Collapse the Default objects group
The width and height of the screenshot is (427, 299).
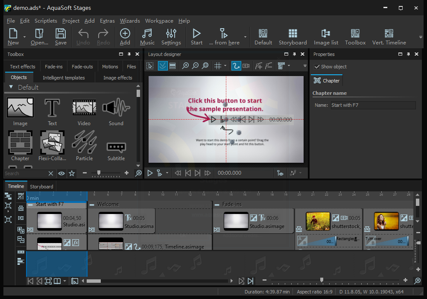click(11, 87)
